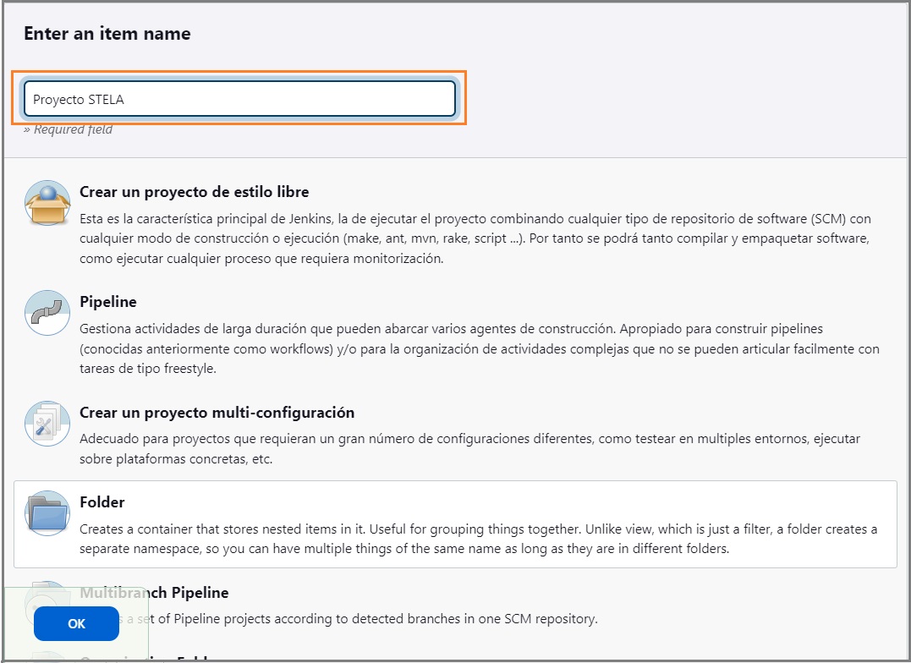
Task: Click the freestyle project description mentioning Jenkins
Action: [x=475, y=238]
